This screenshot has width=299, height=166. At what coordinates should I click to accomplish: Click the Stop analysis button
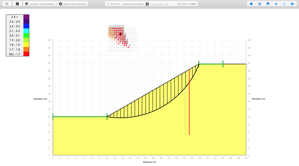pyautogui.click(x=17, y=4)
